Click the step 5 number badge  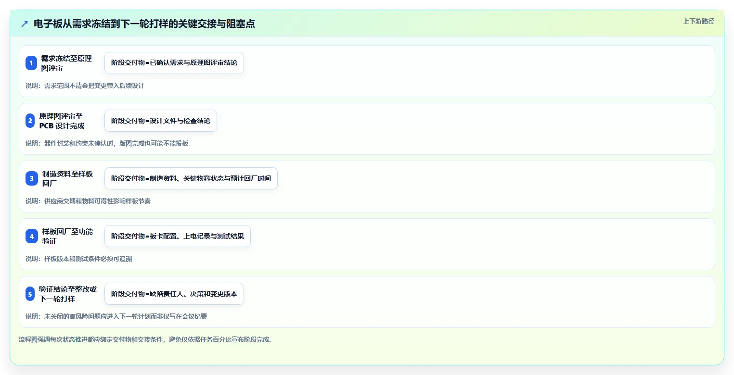pyautogui.click(x=30, y=294)
